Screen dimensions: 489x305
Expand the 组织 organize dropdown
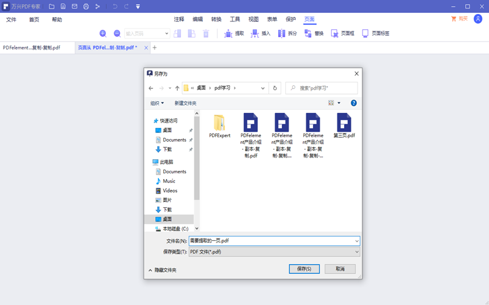pyautogui.click(x=157, y=103)
